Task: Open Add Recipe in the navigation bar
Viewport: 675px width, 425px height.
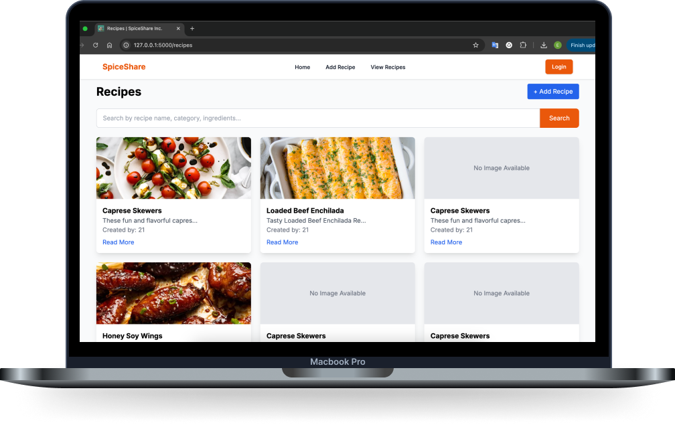Action: (340, 67)
